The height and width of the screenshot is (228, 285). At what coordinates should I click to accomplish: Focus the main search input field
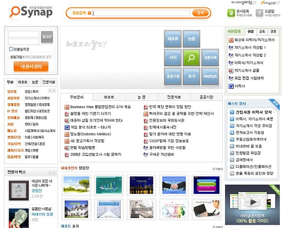tap(141, 13)
